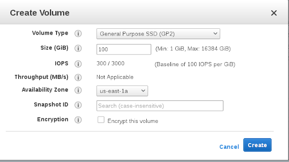Expand the us-east-1a Availability Zone dropdown

[x=122, y=91]
